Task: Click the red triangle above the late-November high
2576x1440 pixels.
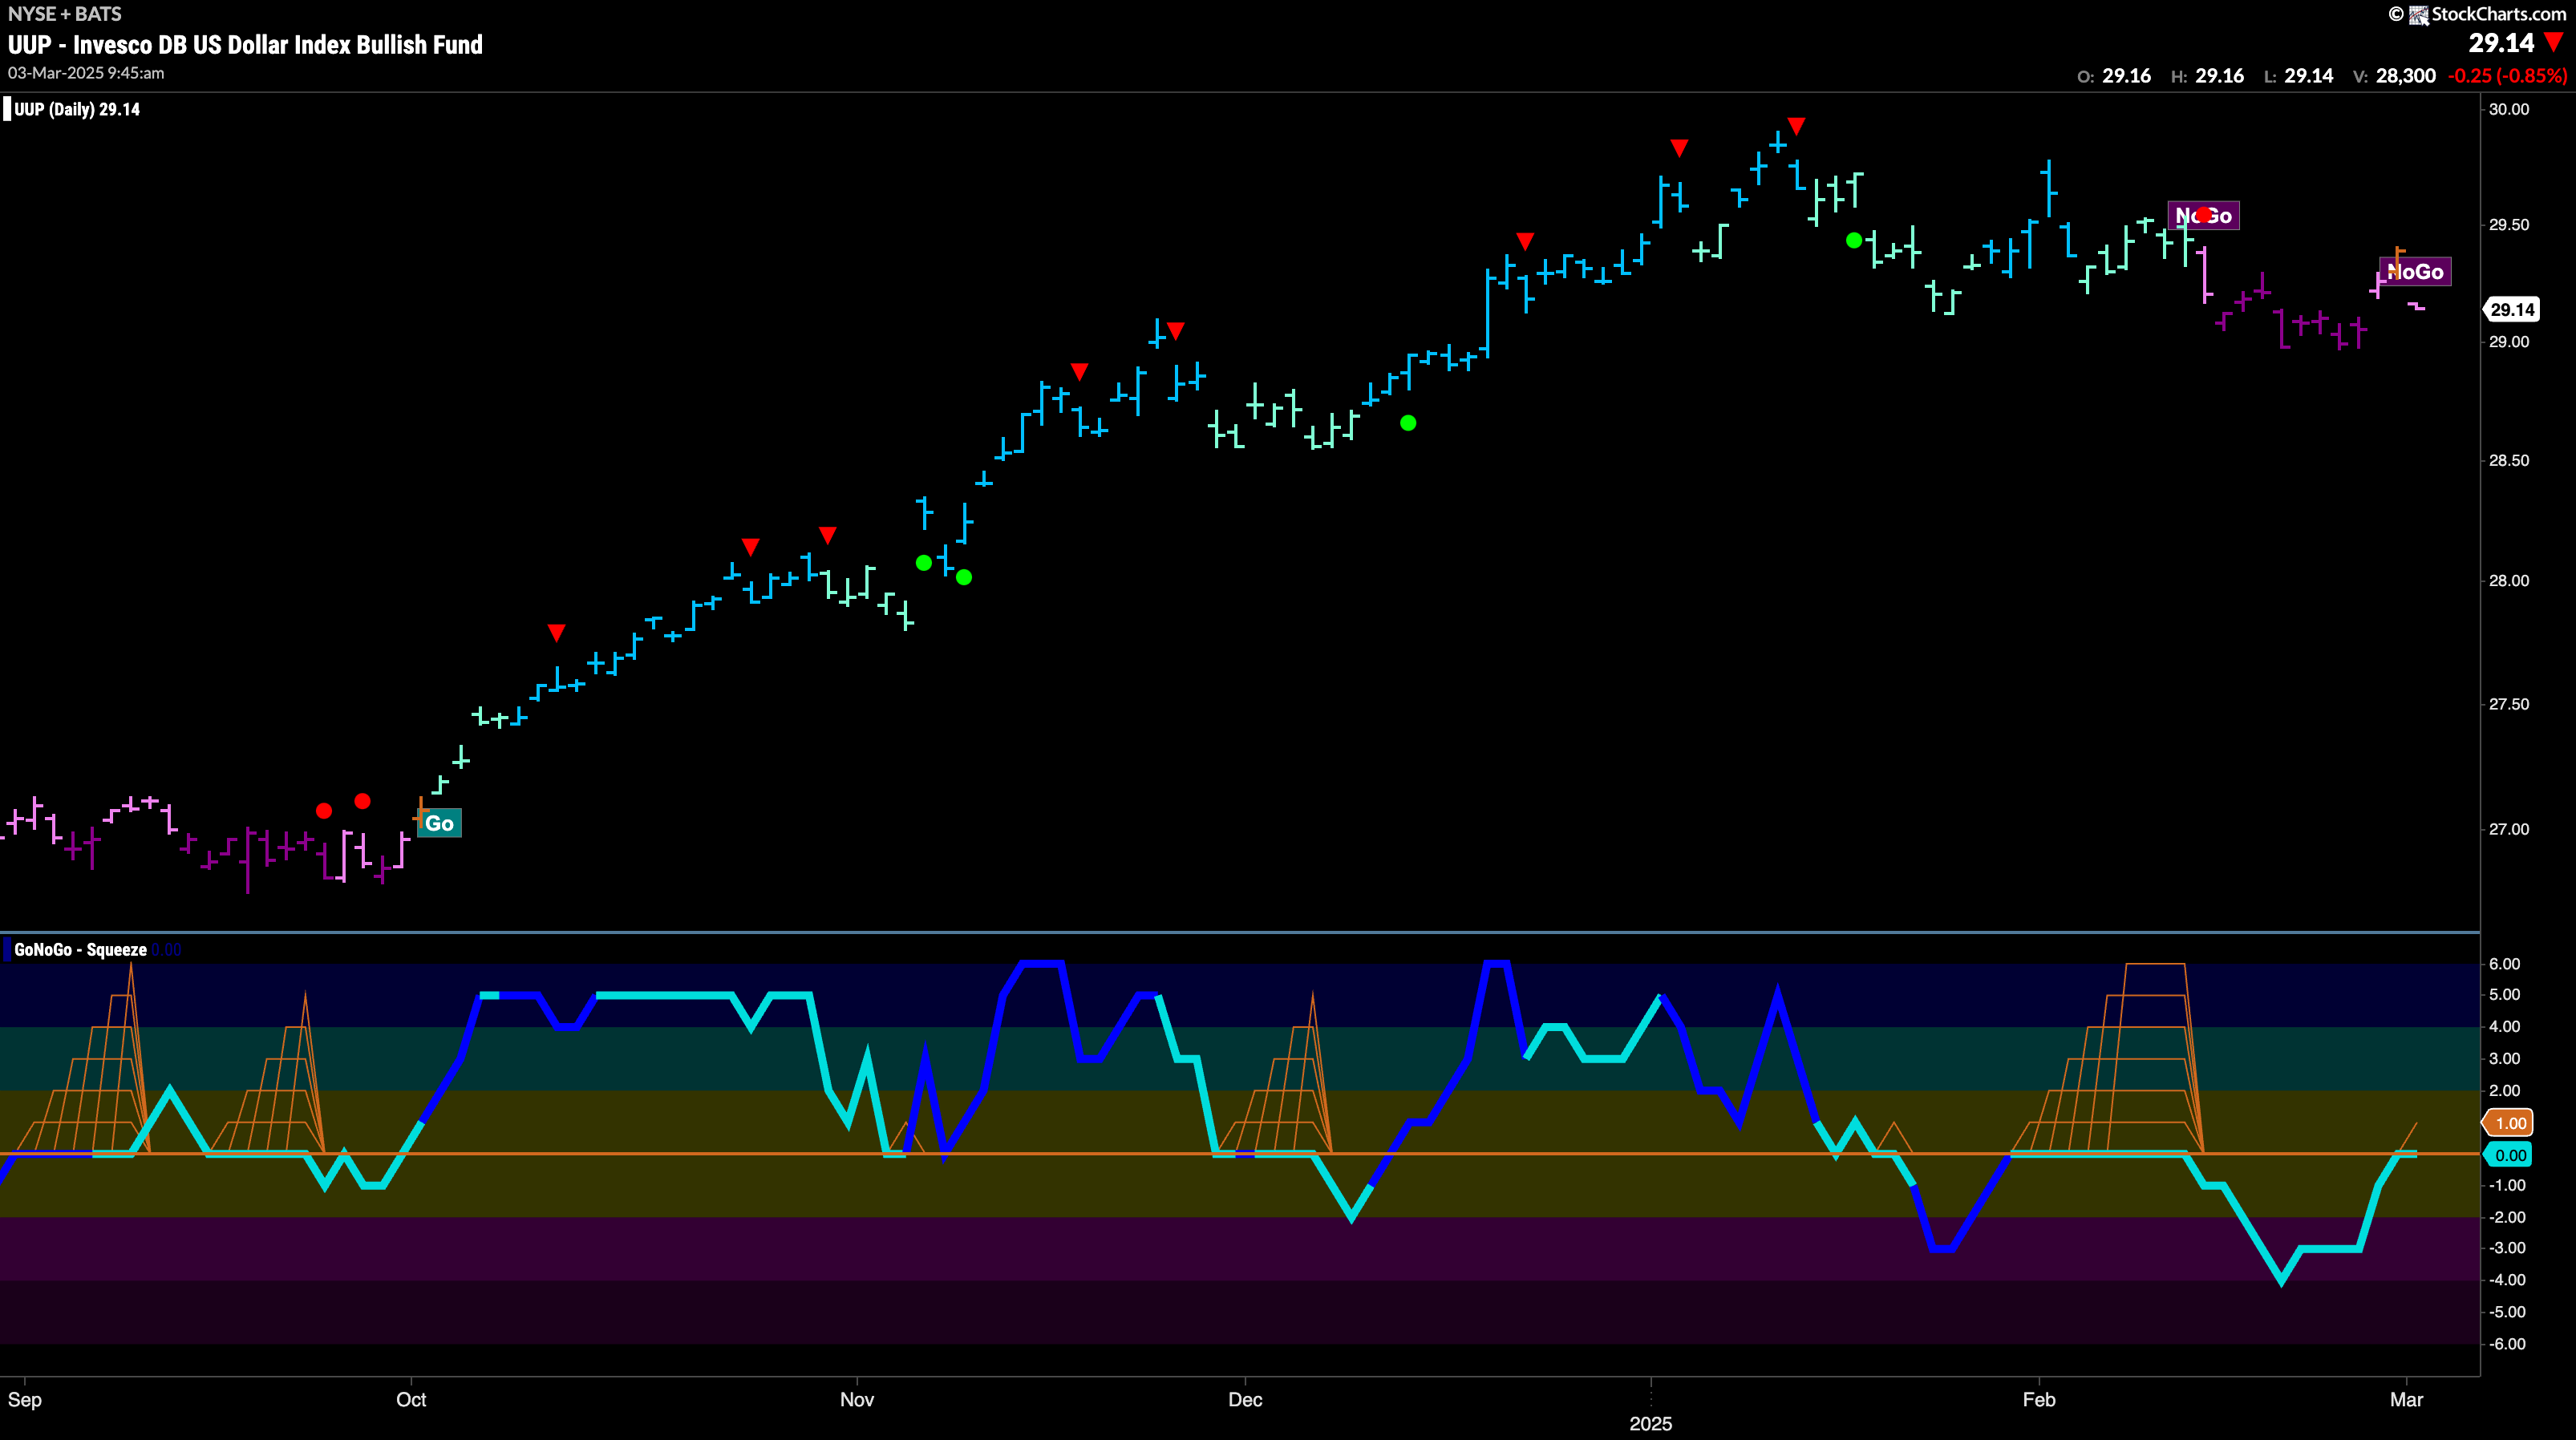Action: [1176, 330]
